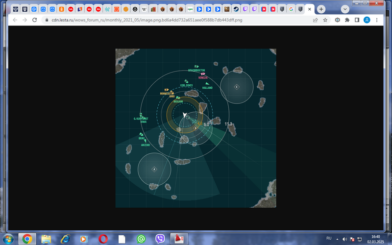Open Viber from the taskbar
Screen dimensions: 392x245
tap(160, 239)
